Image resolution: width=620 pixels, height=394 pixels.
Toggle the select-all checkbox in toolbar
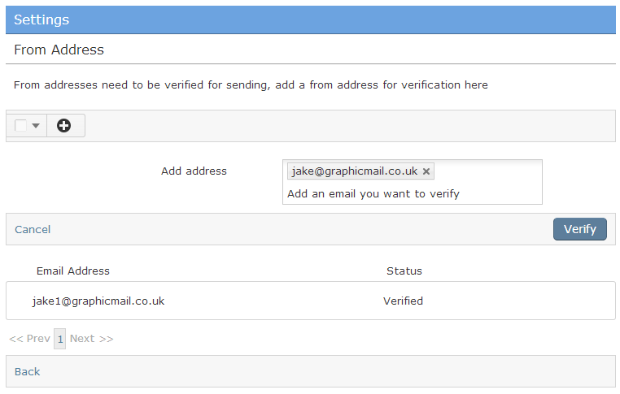point(20,126)
